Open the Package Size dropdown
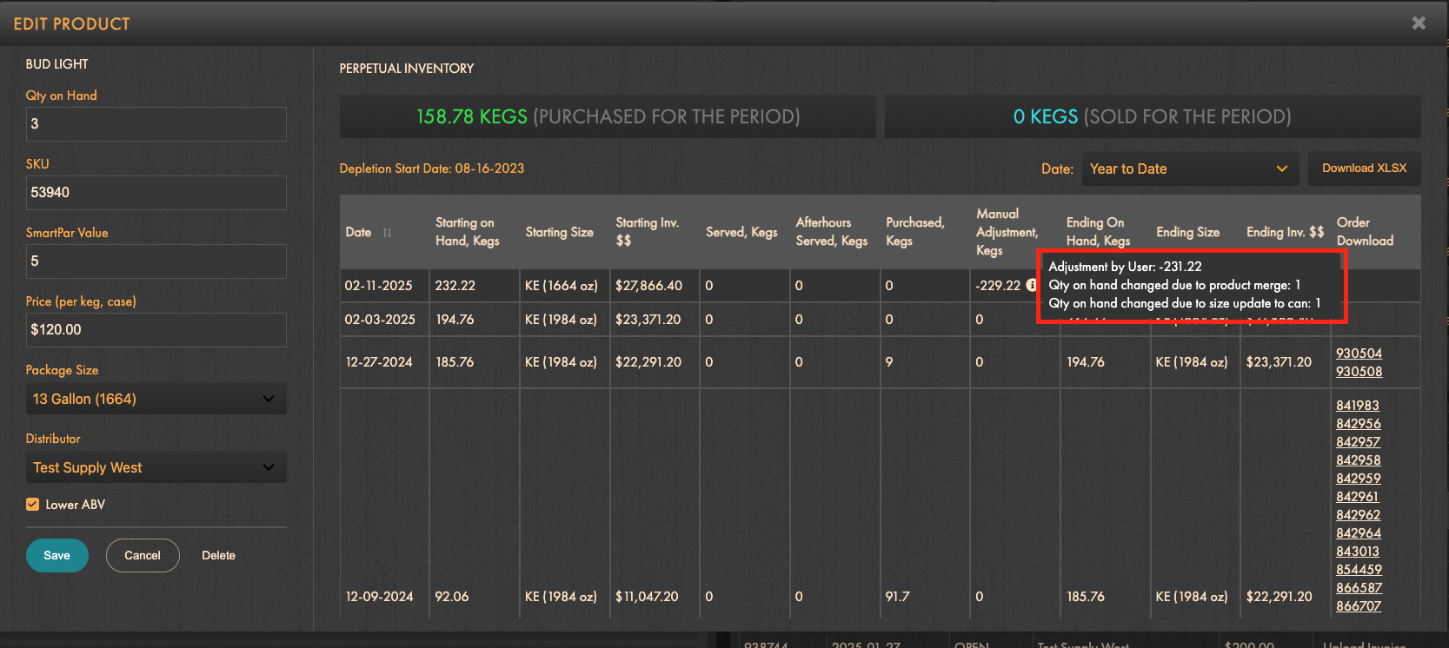1449x648 pixels. [156, 399]
